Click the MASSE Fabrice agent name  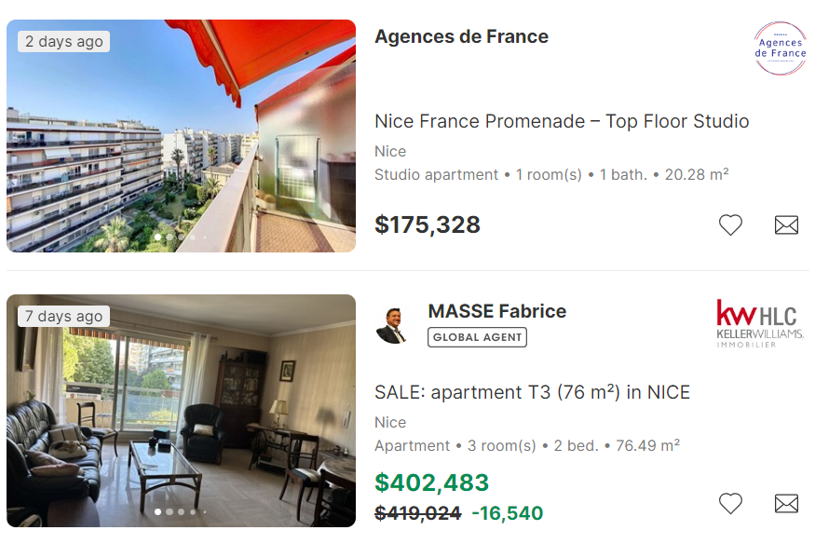coord(496,311)
